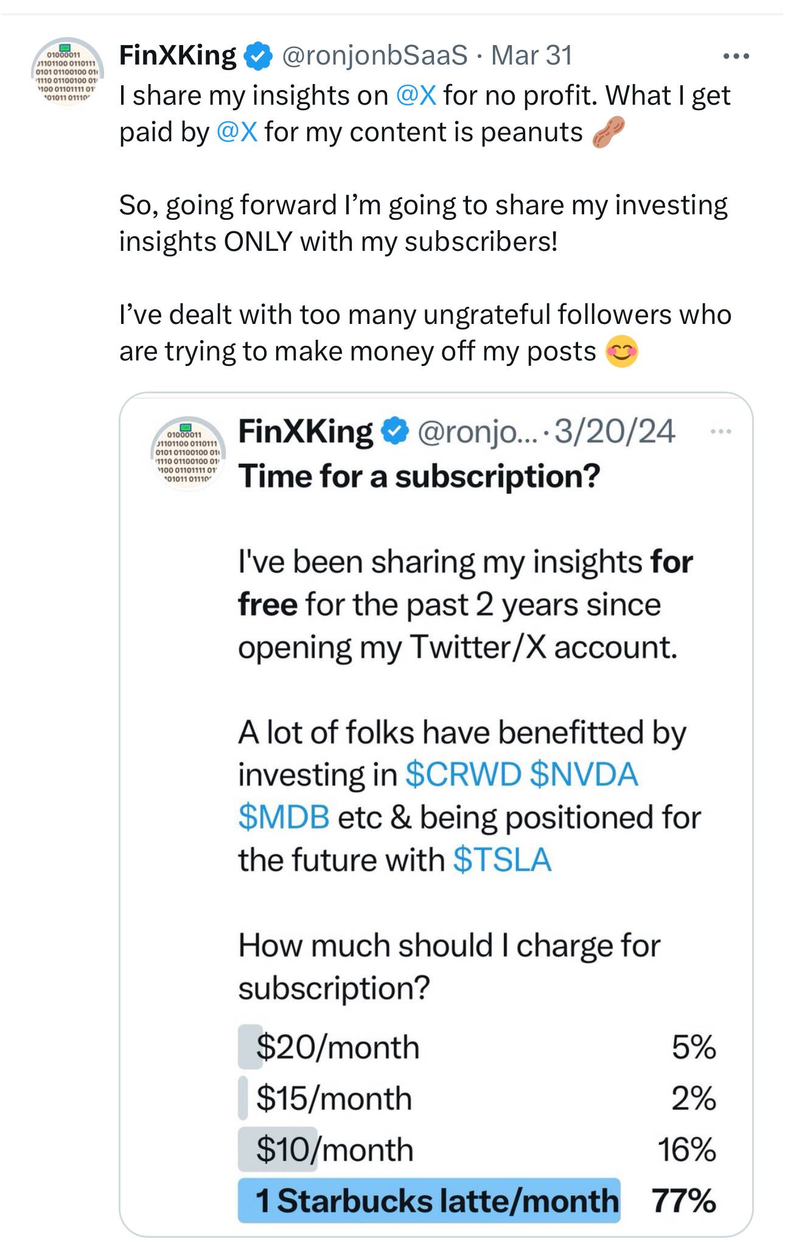This screenshot has width=785, height=1250.
Task: Click the smiling blush emoji
Action: point(621,352)
